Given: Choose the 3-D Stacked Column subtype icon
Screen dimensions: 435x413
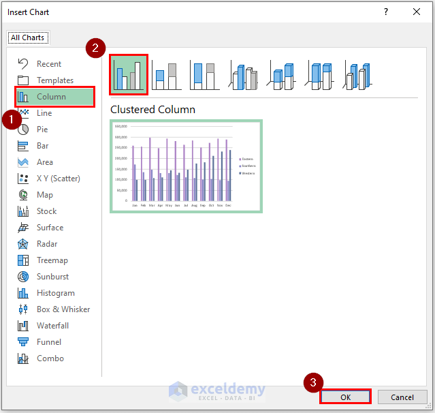Looking at the screenshot, I should click(281, 76).
